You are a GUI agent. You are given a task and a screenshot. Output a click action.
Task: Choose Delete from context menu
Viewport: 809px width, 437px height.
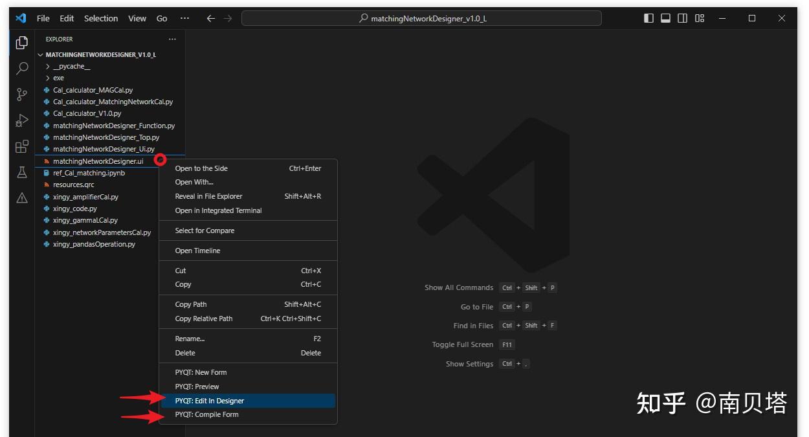tap(248, 353)
